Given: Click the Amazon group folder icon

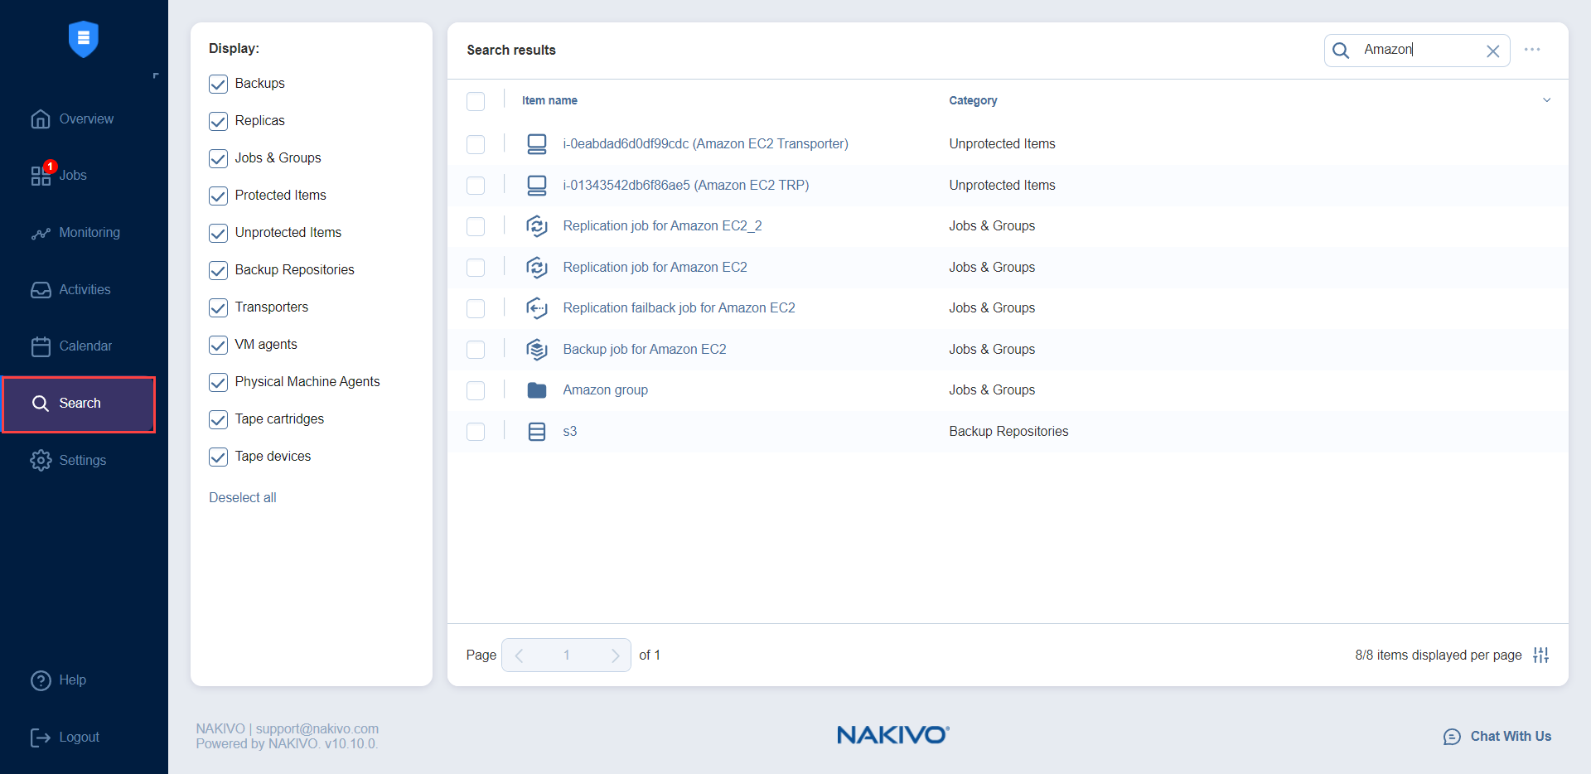Looking at the screenshot, I should (x=537, y=390).
